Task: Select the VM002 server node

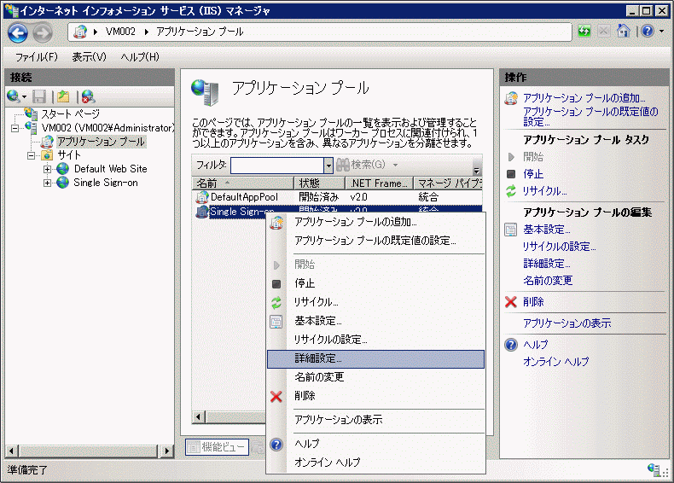Action: point(107,128)
